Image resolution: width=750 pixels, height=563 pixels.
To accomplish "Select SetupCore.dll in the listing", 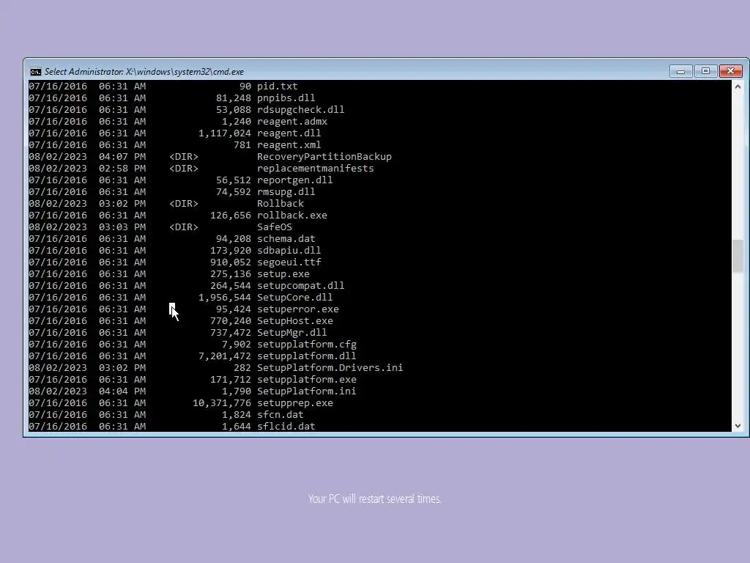I will 295,298.
